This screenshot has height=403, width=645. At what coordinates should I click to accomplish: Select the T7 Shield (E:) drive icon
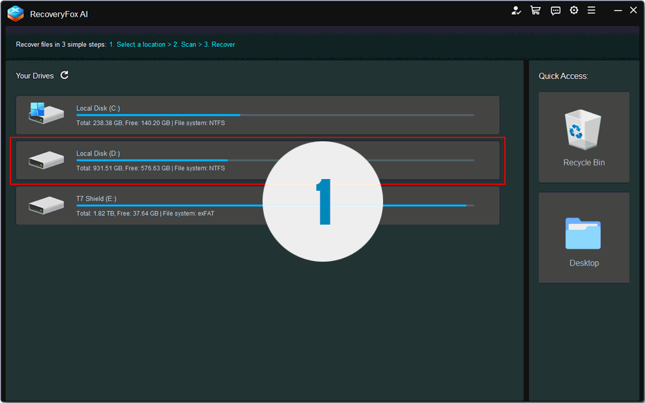coord(46,205)
